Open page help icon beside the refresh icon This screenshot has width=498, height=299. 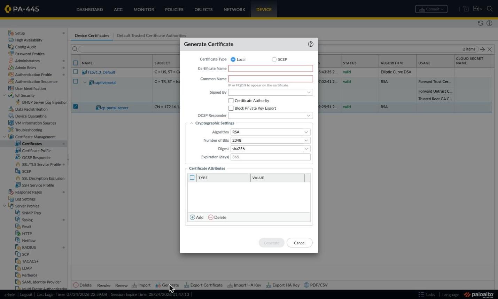tap(489, 23)
